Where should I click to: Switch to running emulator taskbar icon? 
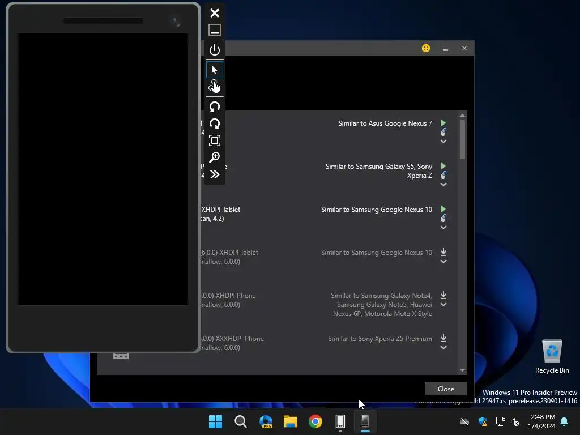click(365, 421)
